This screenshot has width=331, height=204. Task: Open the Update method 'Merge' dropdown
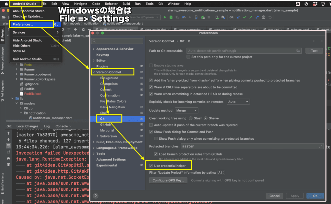tap(187, 111)
